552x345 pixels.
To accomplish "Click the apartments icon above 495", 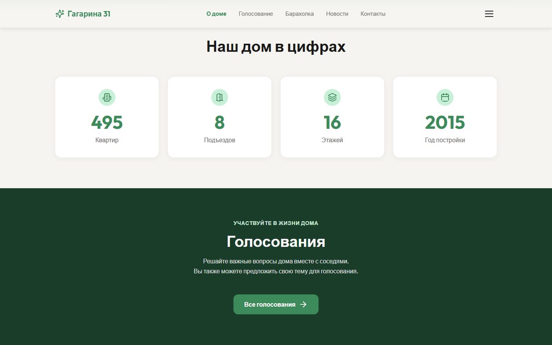I will [x=107, y=97].
